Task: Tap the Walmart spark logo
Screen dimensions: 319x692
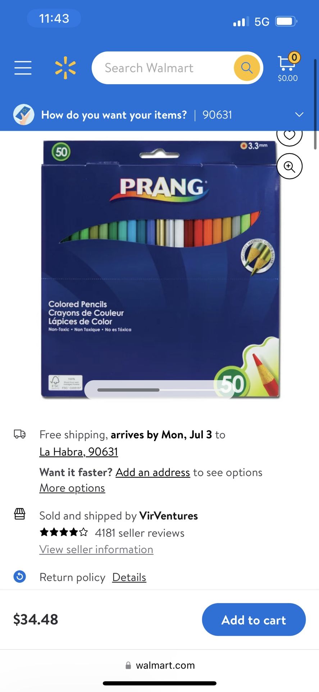Action: tap(65, 68)
